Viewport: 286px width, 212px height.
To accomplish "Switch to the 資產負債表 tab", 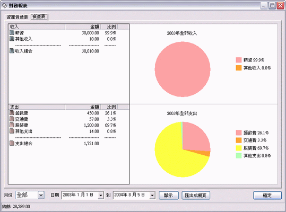I will [x=18, y=17].
